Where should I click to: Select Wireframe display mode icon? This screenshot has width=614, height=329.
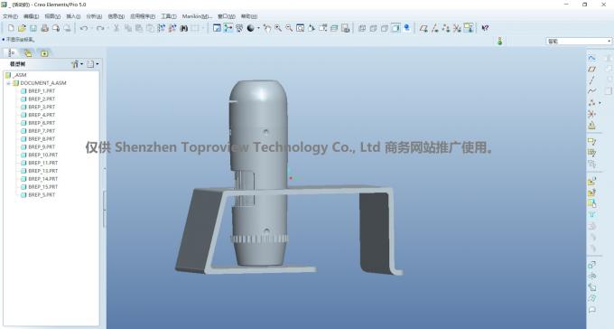click(x=362, y=28)
